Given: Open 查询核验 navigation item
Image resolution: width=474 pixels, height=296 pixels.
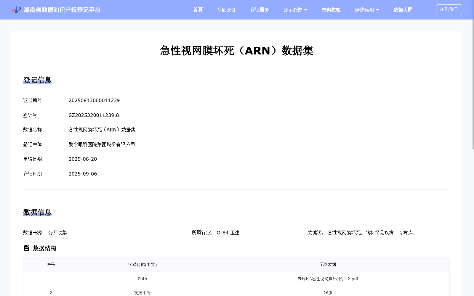Looking at the screenshot, I should (x=331, y=10).
